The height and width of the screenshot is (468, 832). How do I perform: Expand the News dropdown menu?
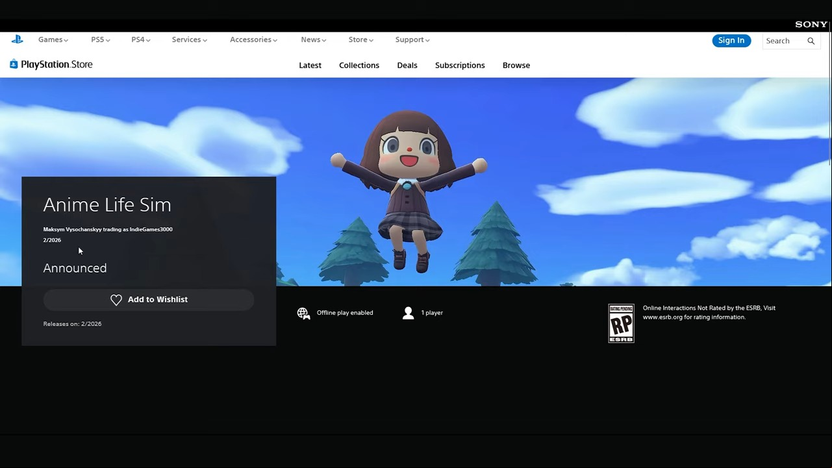click(x=314, y=40)
